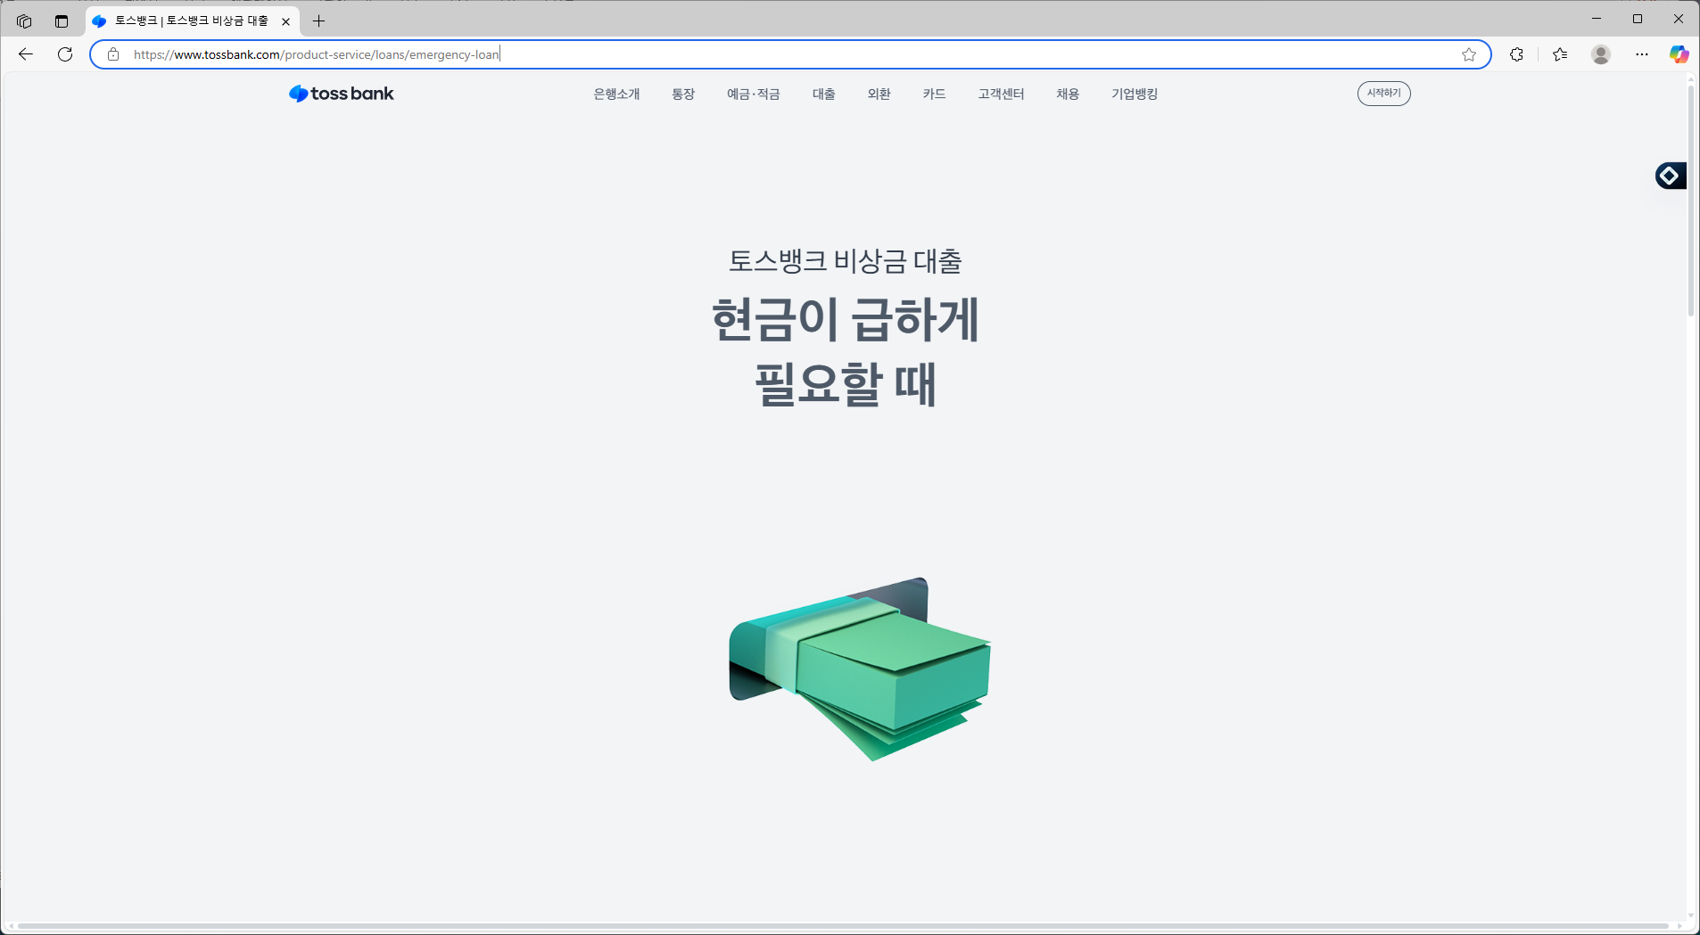Minimize the browser window

point(1597,19)
